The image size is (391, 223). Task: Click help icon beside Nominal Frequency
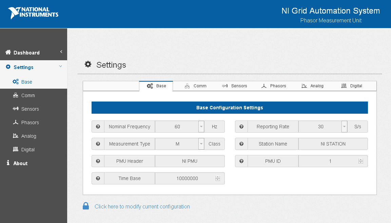click(x=98, y=127)
